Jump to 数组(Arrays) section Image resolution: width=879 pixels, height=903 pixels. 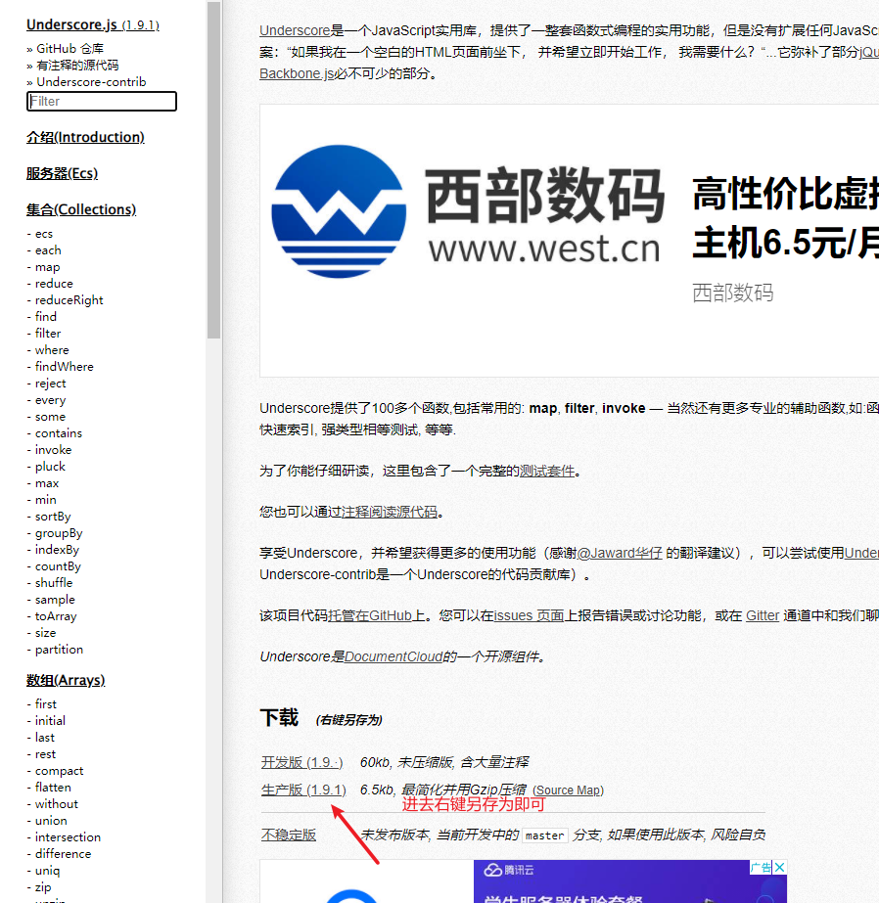(x=66, y=680)
